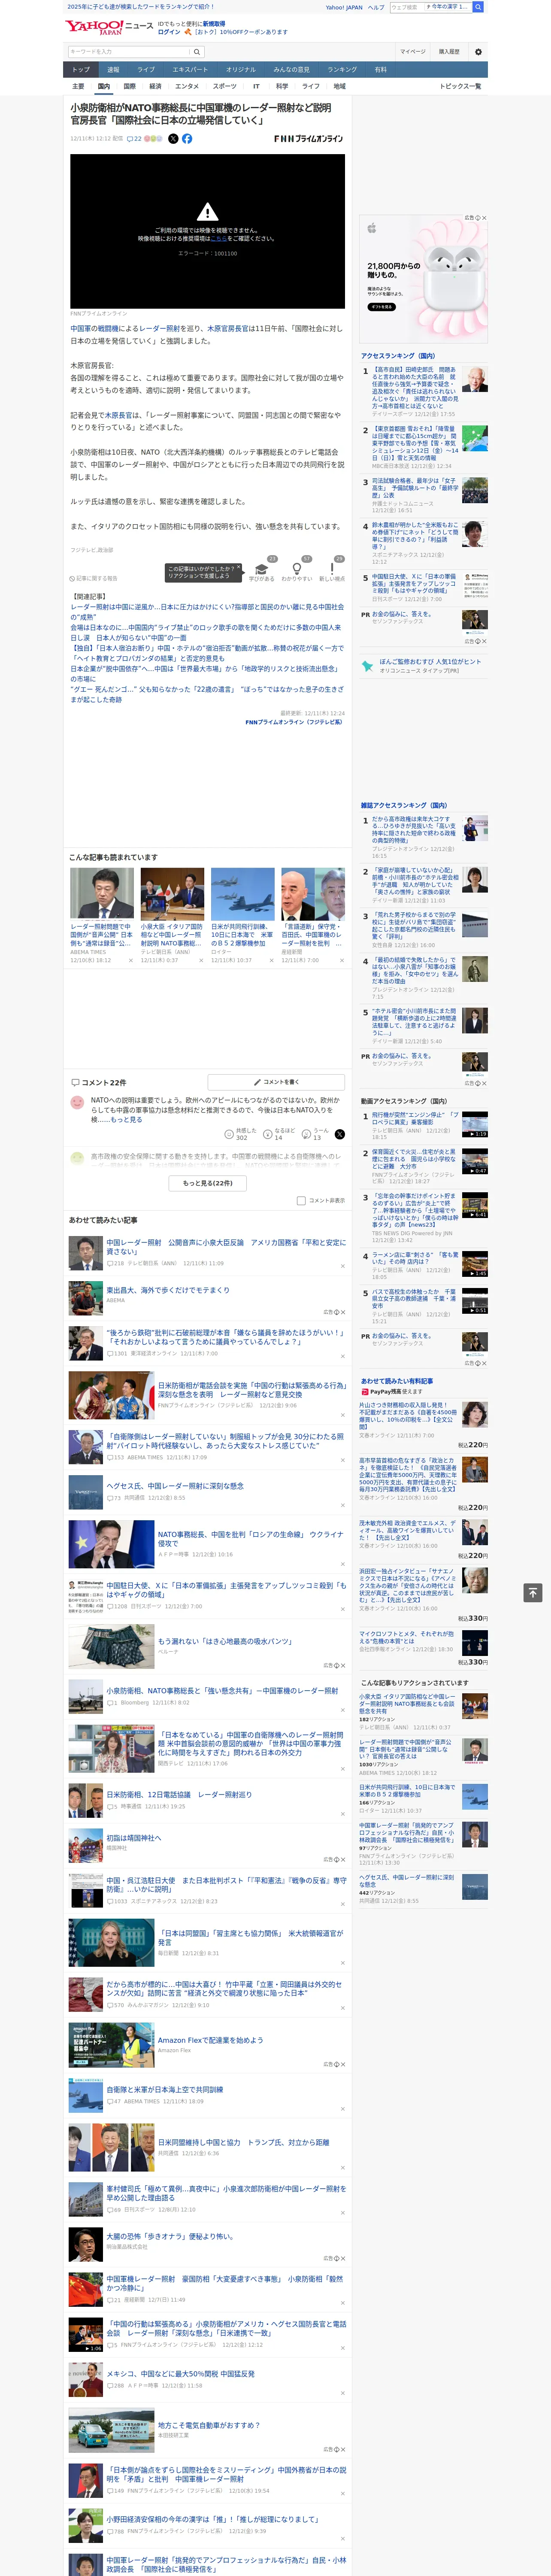
Task: Open the こちら link in the video error
Action: [218, 239]
